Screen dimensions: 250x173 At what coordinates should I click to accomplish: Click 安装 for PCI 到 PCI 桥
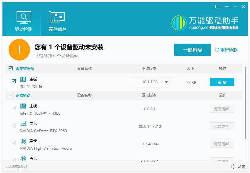(x=222, y=82)
